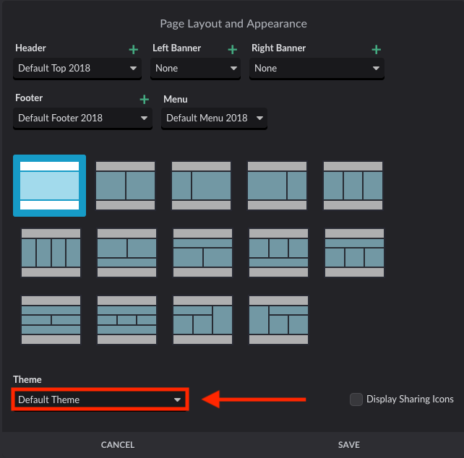The width and height of the screenshot is (464, 458).
Task: Add a new Left Banner with plus icon
Action: (232, 49)
